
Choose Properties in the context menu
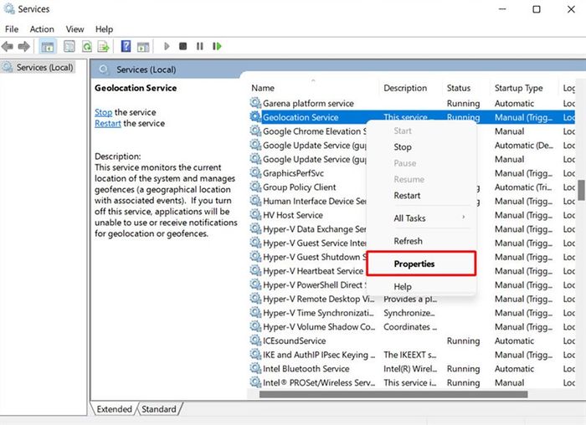414,264
